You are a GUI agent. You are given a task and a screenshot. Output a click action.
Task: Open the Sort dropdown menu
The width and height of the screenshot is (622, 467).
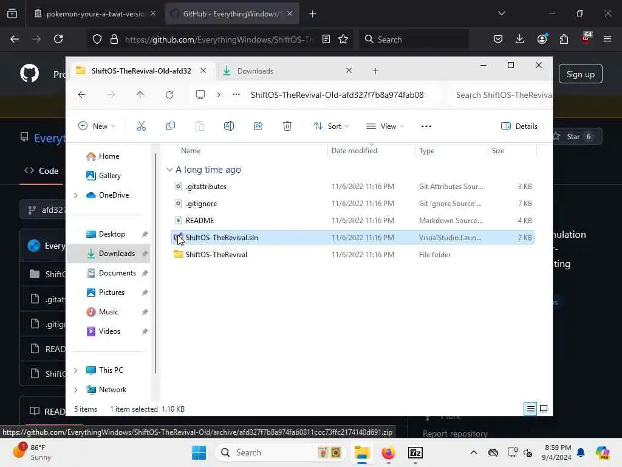point(331,126)
